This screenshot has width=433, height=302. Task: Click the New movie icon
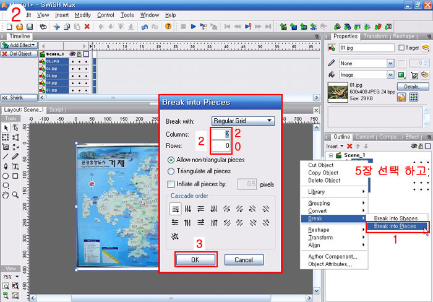(x=9, y=27)
